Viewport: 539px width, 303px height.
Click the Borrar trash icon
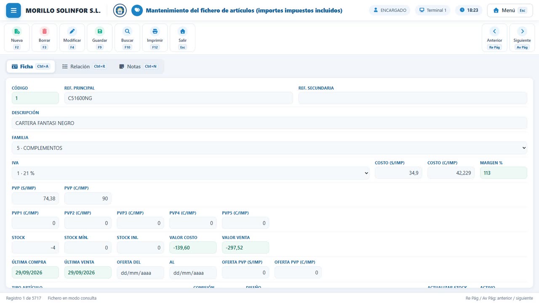(x=44, y=31)
